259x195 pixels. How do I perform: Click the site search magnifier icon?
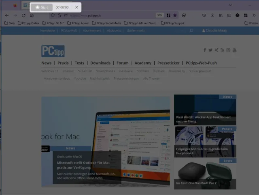click(191, 30)
